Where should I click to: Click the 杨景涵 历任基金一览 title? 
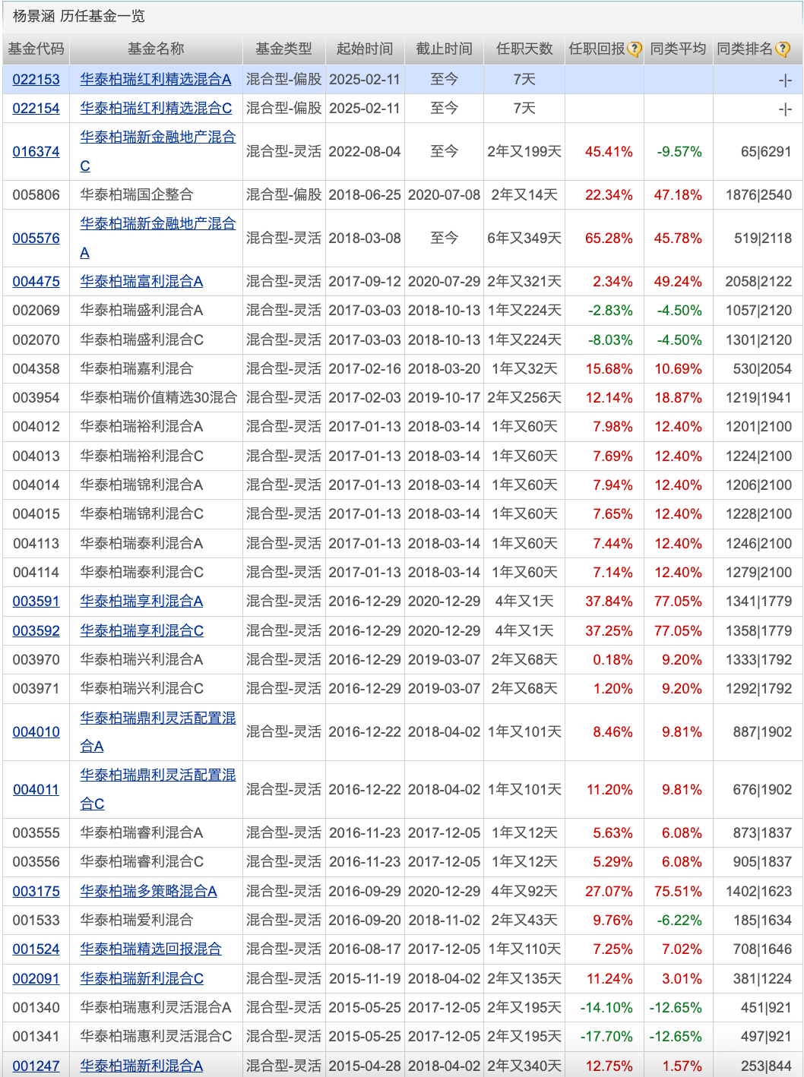tap(78, 16)
